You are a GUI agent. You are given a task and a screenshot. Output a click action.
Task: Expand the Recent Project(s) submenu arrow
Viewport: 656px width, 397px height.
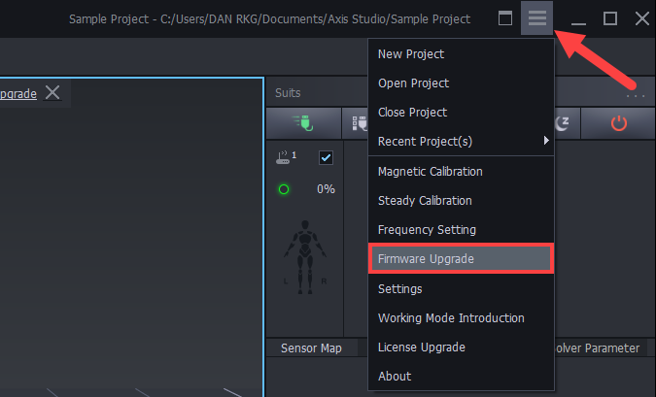tap(546, 141)
